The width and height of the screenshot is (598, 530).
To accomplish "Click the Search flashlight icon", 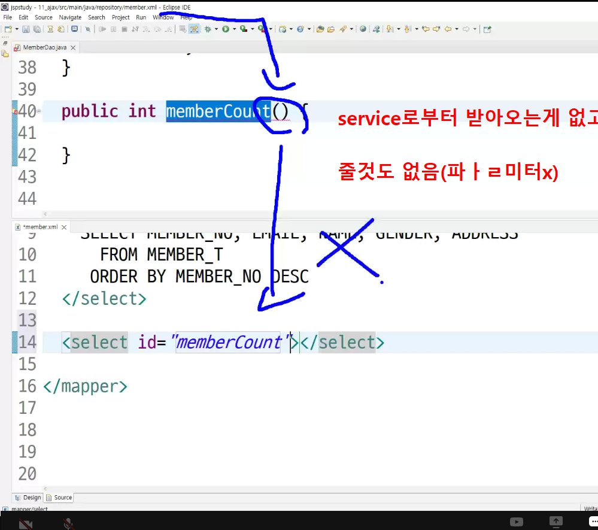I will tap(343, 29).
